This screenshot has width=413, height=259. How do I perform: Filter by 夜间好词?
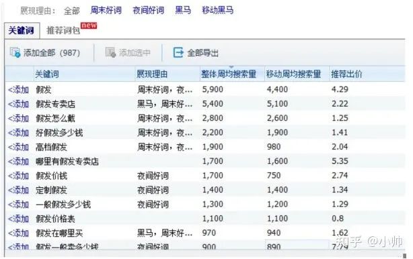click(149, 11)
